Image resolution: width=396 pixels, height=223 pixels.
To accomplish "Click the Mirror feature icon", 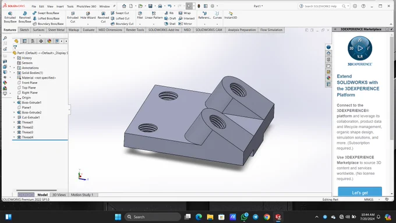I will pos(185,24).
